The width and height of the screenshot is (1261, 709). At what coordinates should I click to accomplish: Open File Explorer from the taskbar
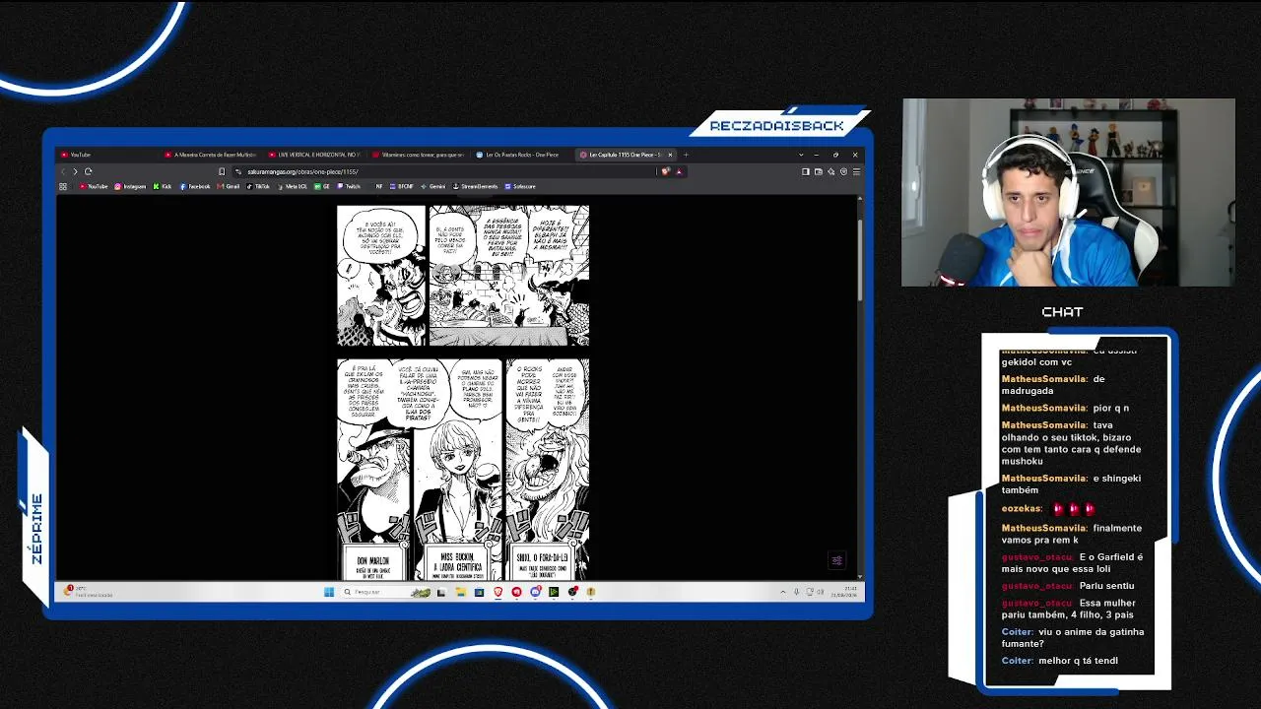tap(460, 592)
